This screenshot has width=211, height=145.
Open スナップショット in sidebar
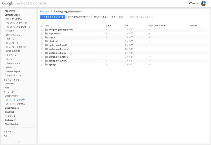14,35
